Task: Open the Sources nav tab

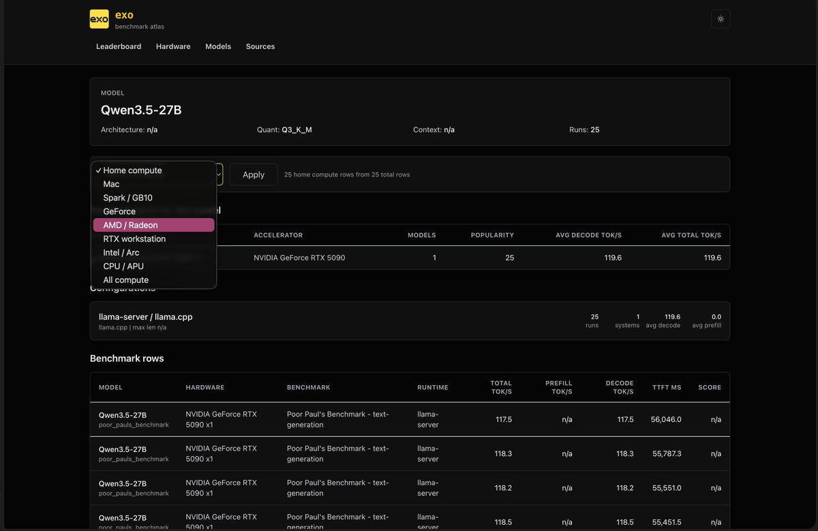Action: coord(260,46)
